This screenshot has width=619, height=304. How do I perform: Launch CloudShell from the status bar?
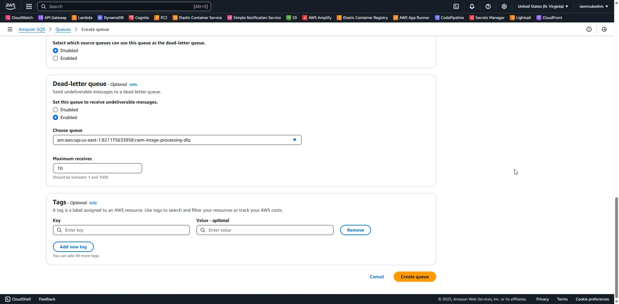[x=18, y=299]
